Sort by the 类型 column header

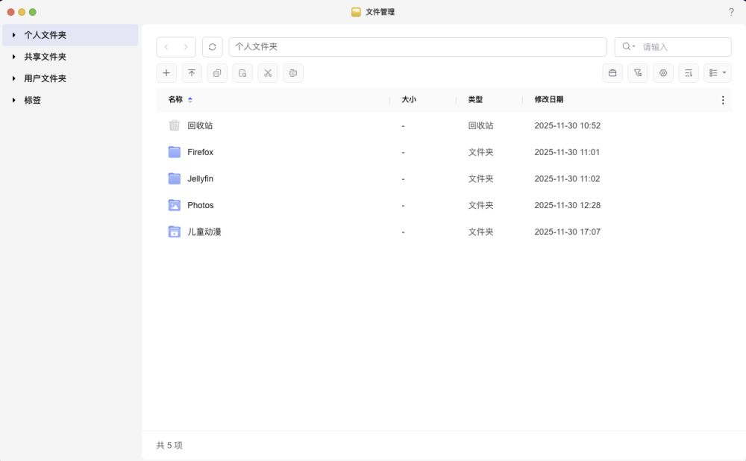[x=475, y=99]
